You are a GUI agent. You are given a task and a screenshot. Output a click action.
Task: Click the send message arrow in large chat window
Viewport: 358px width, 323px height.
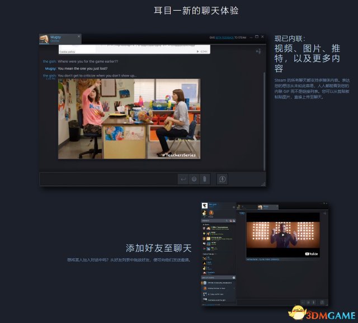tap(183, 179)
